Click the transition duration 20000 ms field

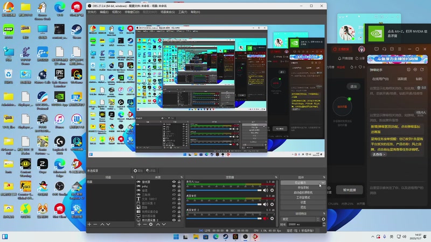click(304, 224)
